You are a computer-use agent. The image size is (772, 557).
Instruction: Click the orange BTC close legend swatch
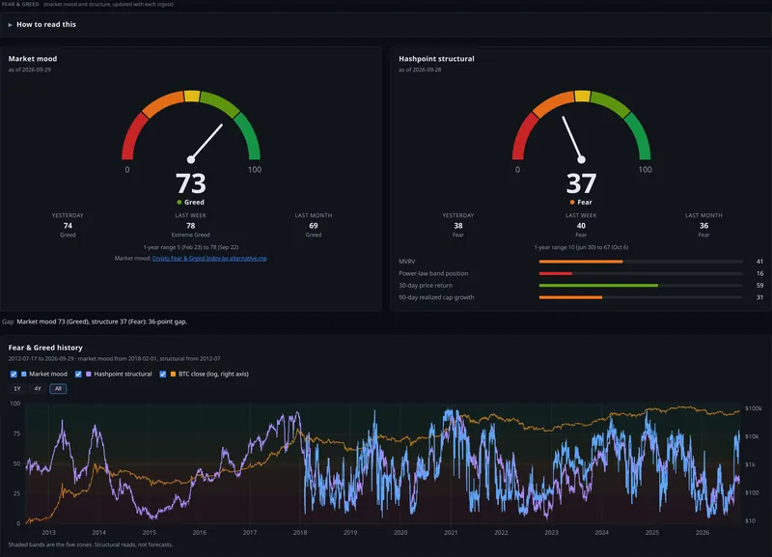[x=173, y=374]
